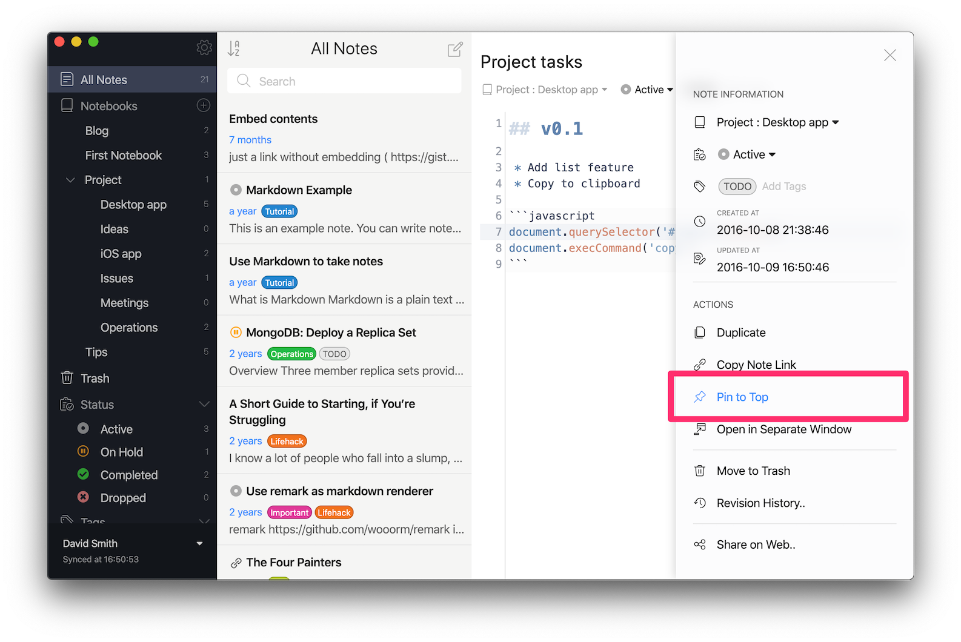Select Copy Note Link action
Viewport: 961px width, 642px height.
756,365
